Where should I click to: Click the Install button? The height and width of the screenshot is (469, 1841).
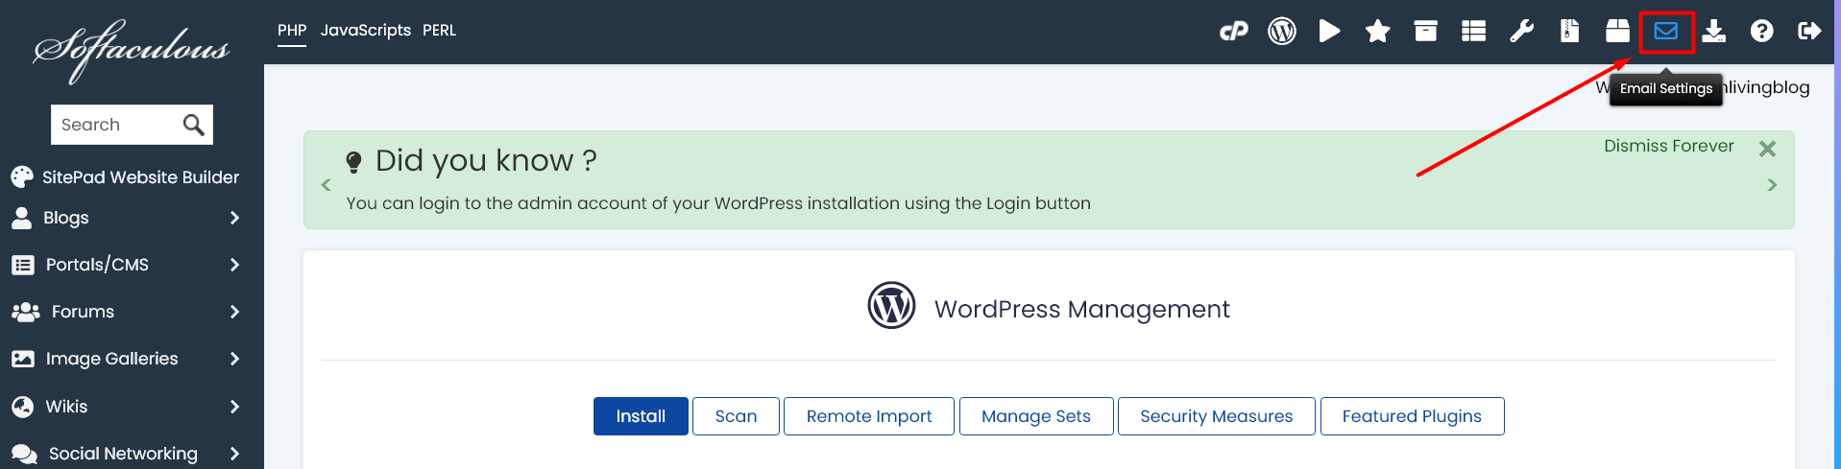click(x=641, y=416)
